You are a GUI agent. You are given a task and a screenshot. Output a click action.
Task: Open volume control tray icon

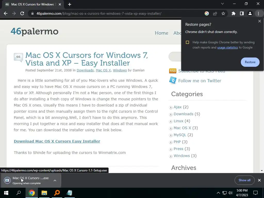tap(230, 193)
